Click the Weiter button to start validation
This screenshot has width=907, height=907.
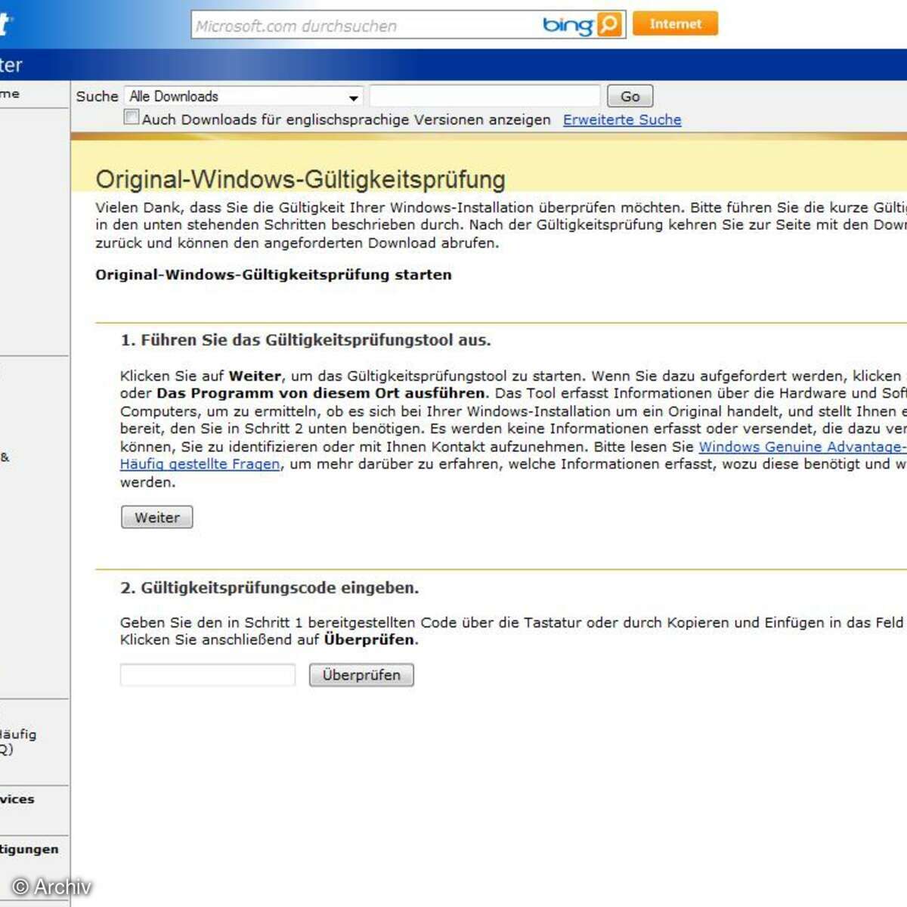pos(157,518)
